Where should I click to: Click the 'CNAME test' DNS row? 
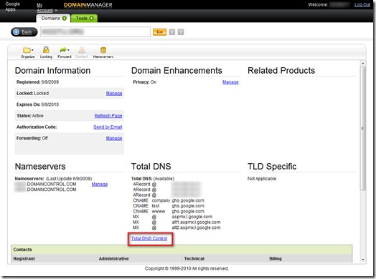coord(169,206)
